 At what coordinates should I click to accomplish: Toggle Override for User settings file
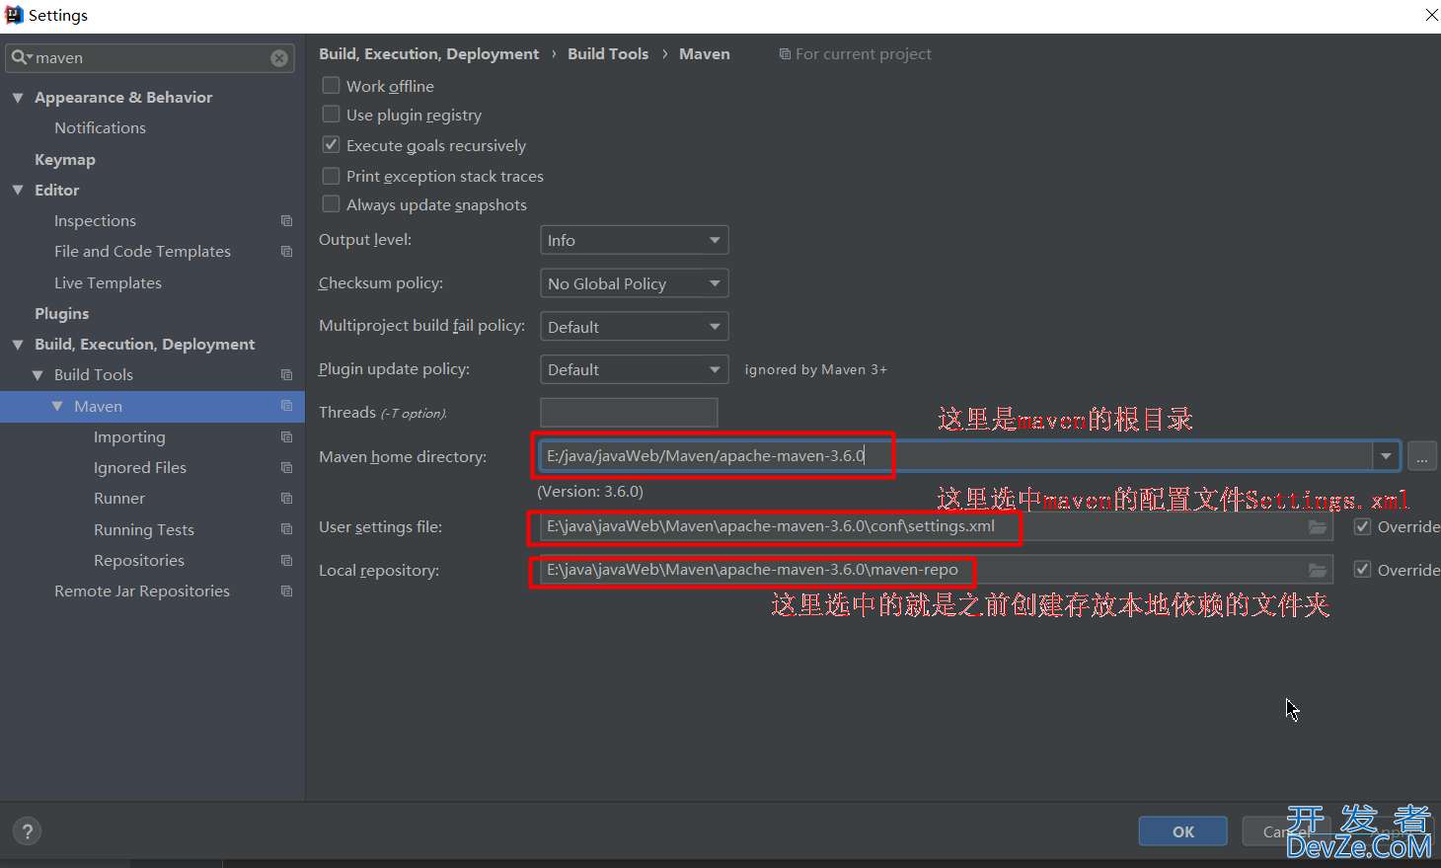pyautogui.click(x=1362, y=526)
